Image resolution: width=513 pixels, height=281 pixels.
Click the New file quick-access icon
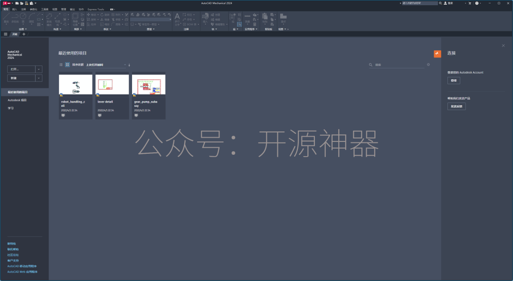tap(17, 3)
